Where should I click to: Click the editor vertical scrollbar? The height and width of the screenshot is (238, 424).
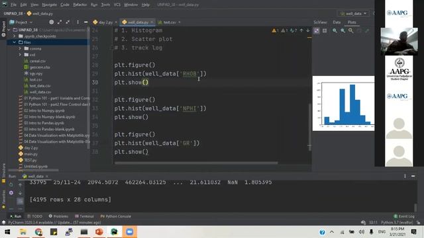pos(309,127)
